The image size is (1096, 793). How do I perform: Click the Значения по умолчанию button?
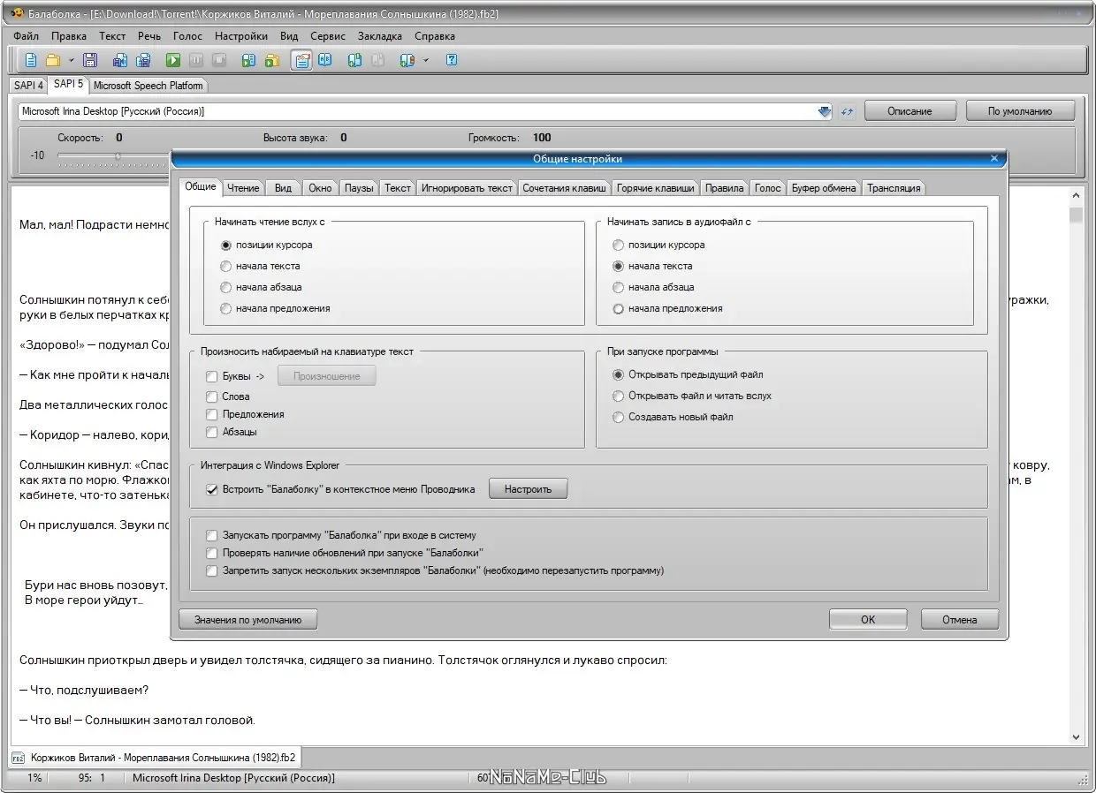(x=247, y=620)
